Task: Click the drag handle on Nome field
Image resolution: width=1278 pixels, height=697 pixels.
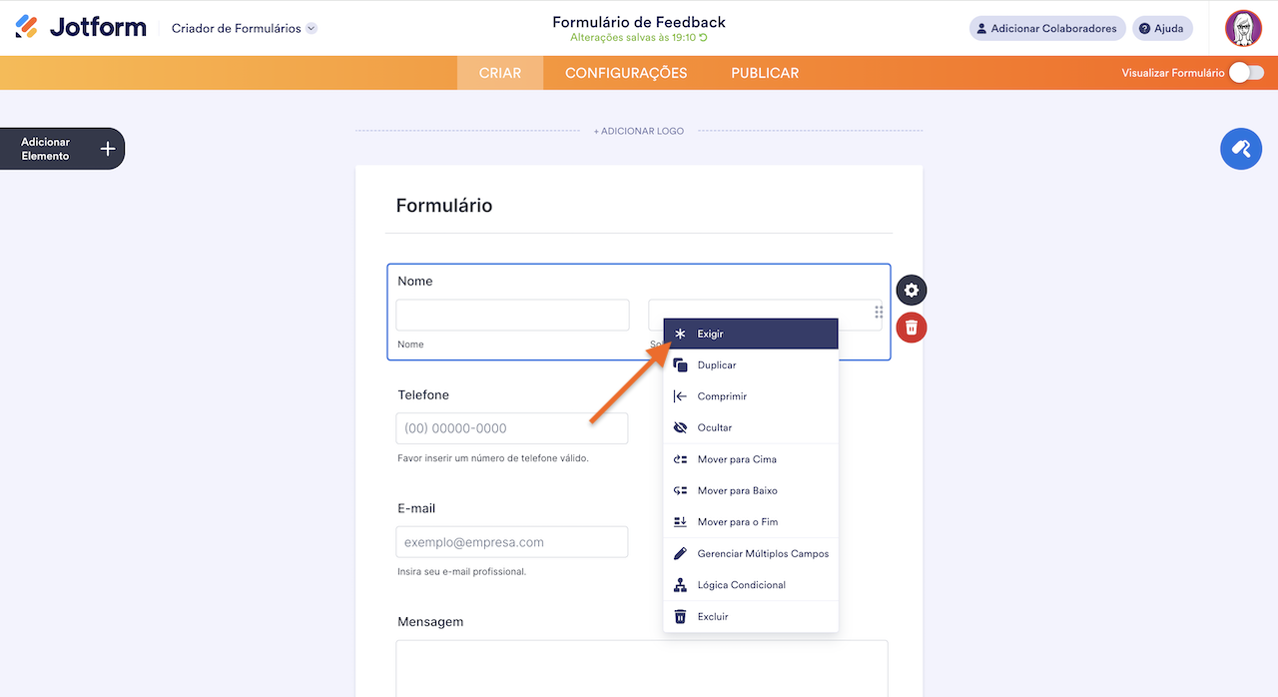Action: pos(879,312)
